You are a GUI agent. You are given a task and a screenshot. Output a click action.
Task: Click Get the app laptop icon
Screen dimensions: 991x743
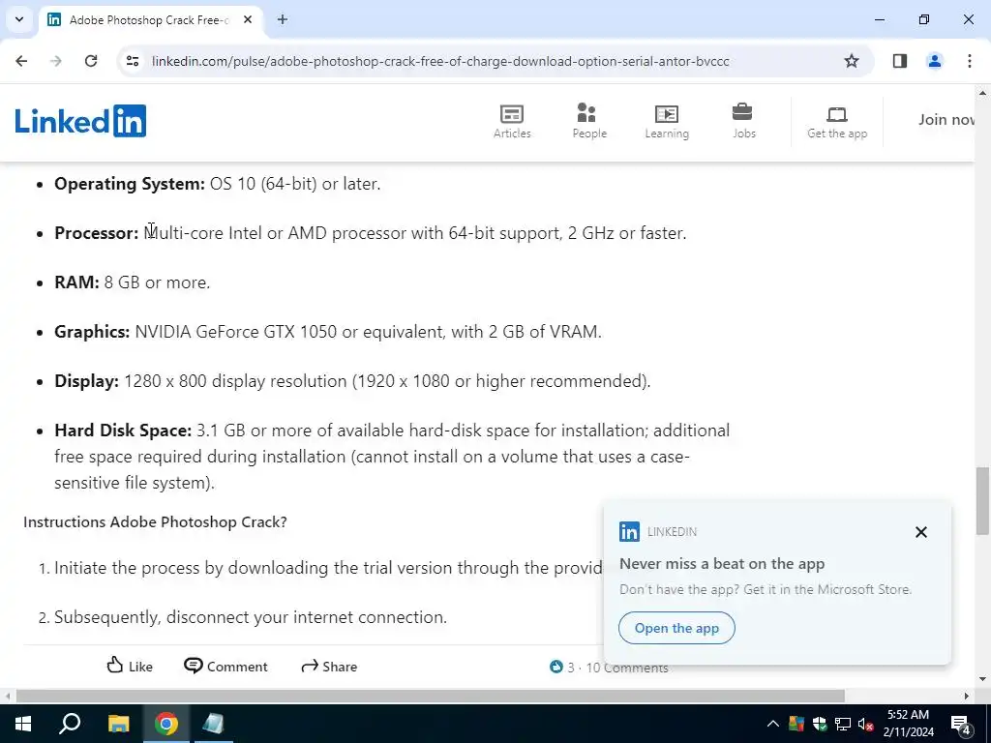click(x=837, y=114)
